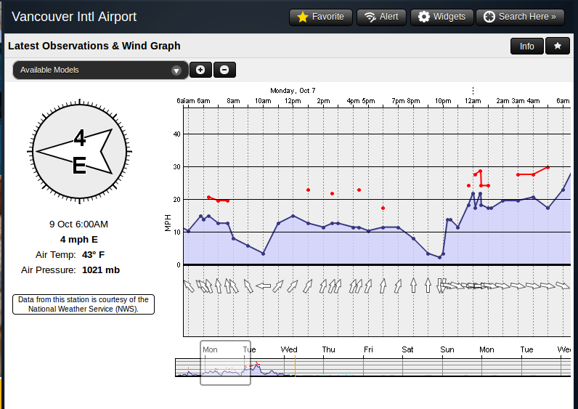
Task: Jump to Thu on the overview timeline
Action: (x=328, y=350)
